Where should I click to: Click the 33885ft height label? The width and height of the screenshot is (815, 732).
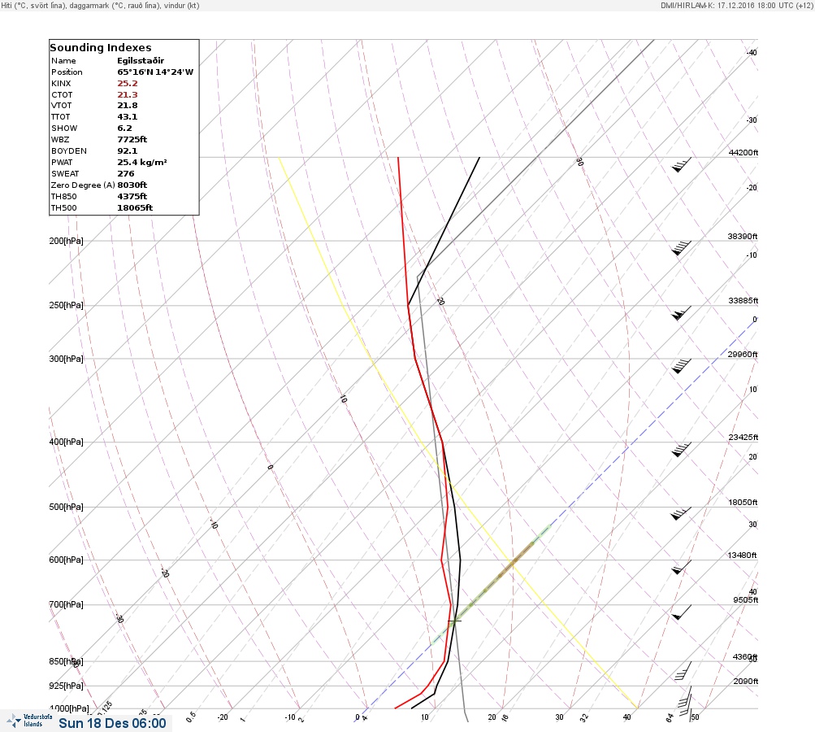point(743,301)
